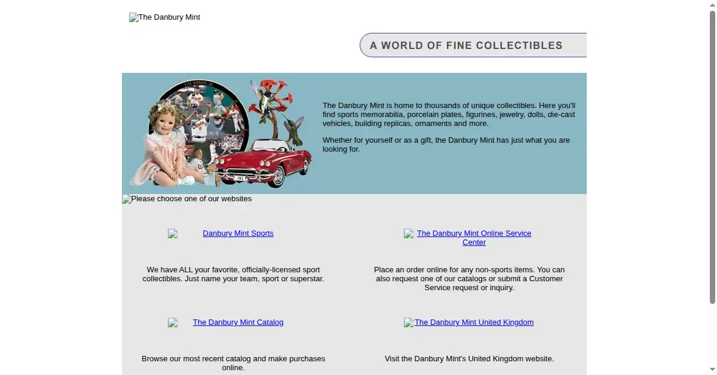Image resolution: width=717 pixels, height=375 pixels.
Task: Click the 'A World of Fine Collectibles' banner
Action: pos(473,45)
